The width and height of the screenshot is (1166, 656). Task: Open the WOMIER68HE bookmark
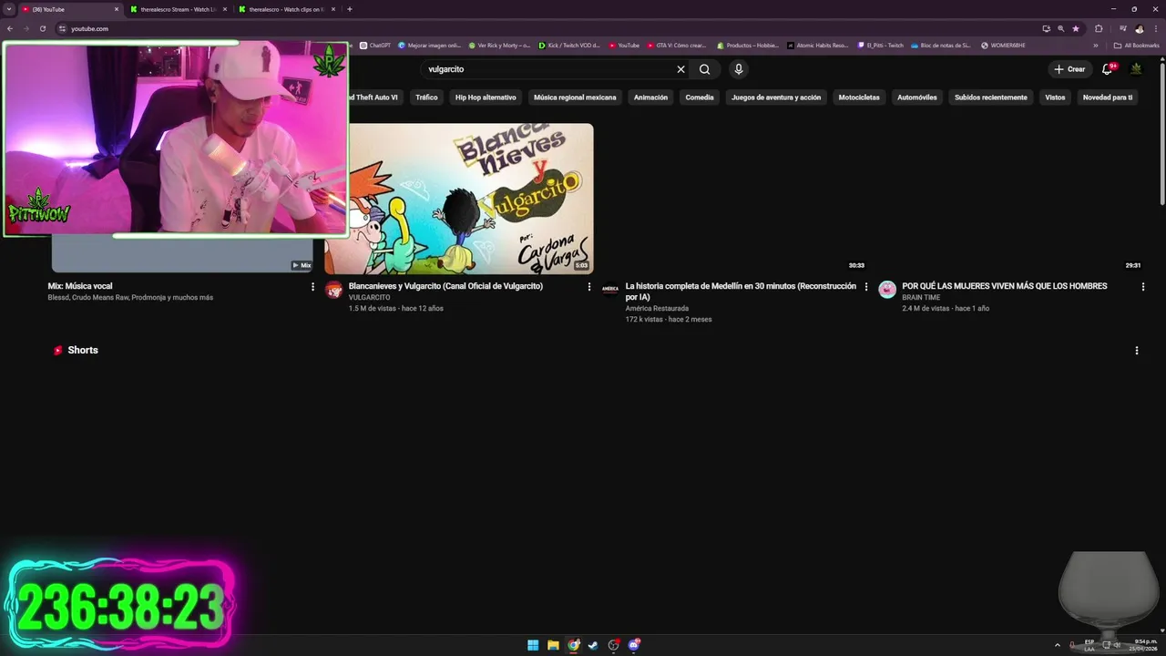pos(1003,46)
